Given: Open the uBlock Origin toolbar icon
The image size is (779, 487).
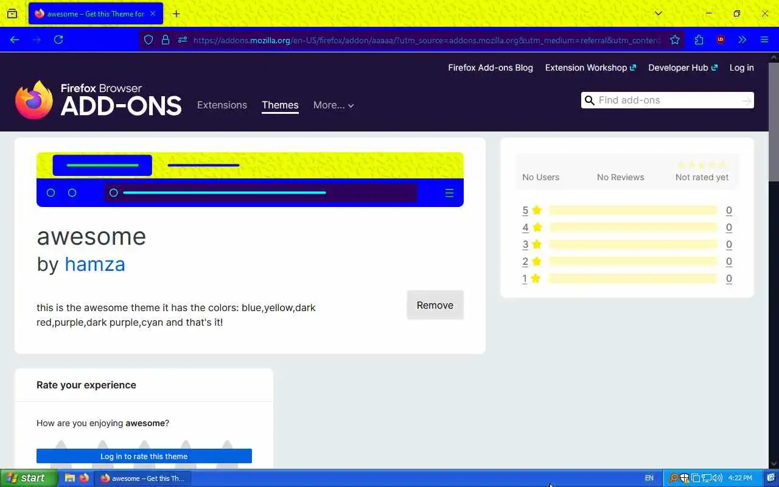Looking at the screenshot, I should 721,40.
